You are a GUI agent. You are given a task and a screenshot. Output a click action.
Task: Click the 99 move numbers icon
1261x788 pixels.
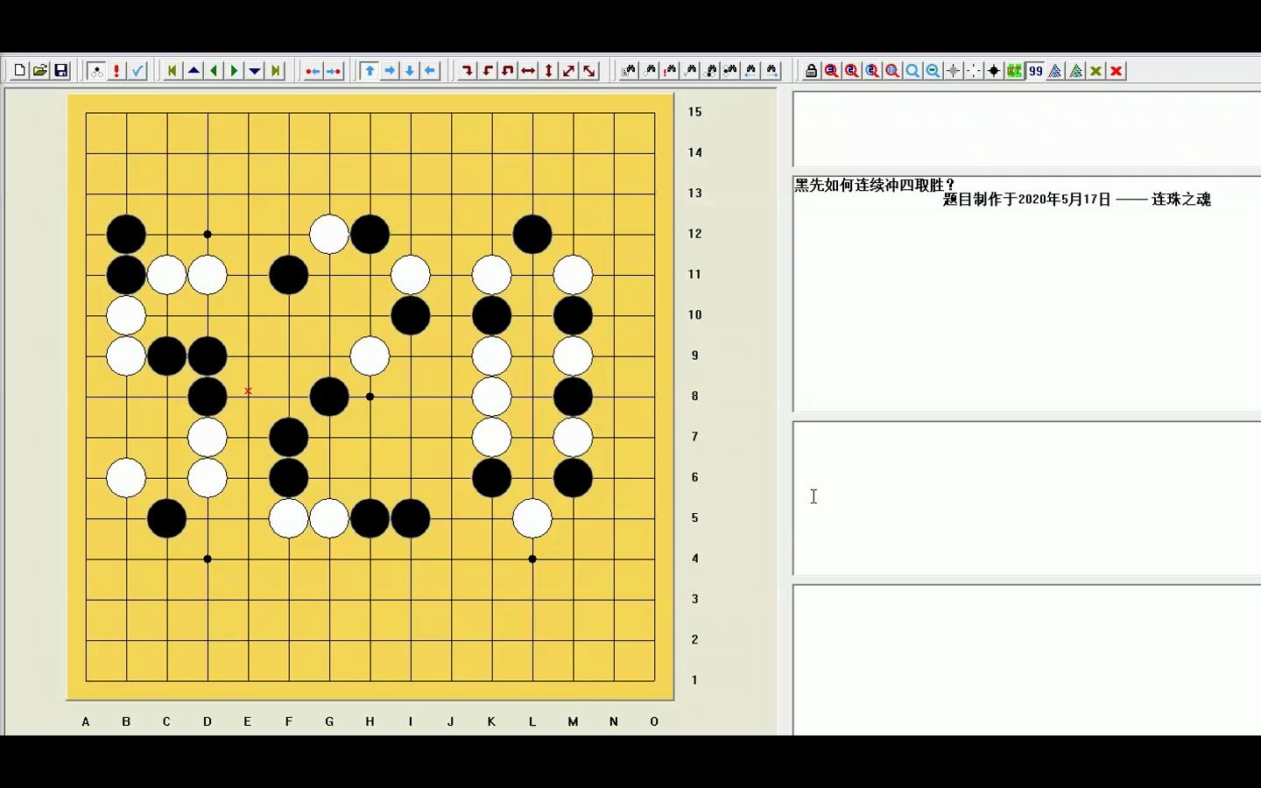(1035, 71)
